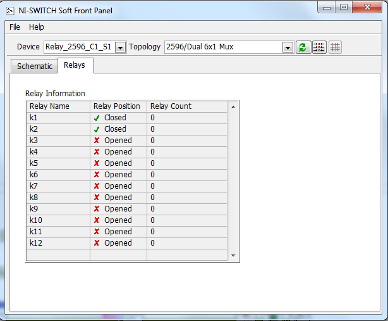Viewport: 388px width, 321px height.
Task: Toggle k1 Closed position
Action: (119, 118)
